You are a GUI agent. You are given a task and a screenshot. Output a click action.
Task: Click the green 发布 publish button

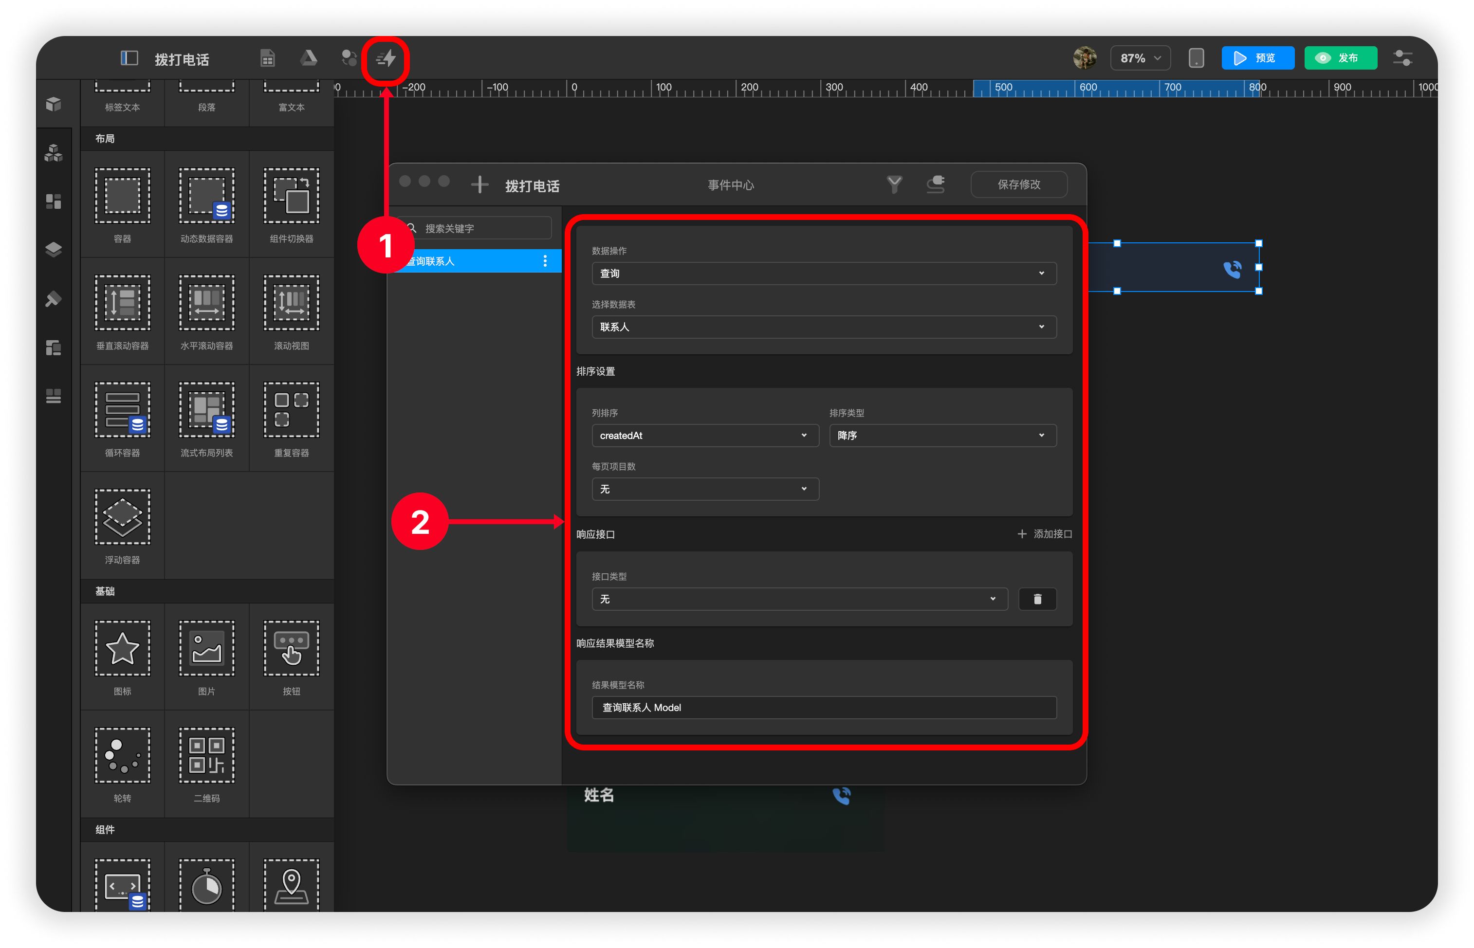[1340, 58]
